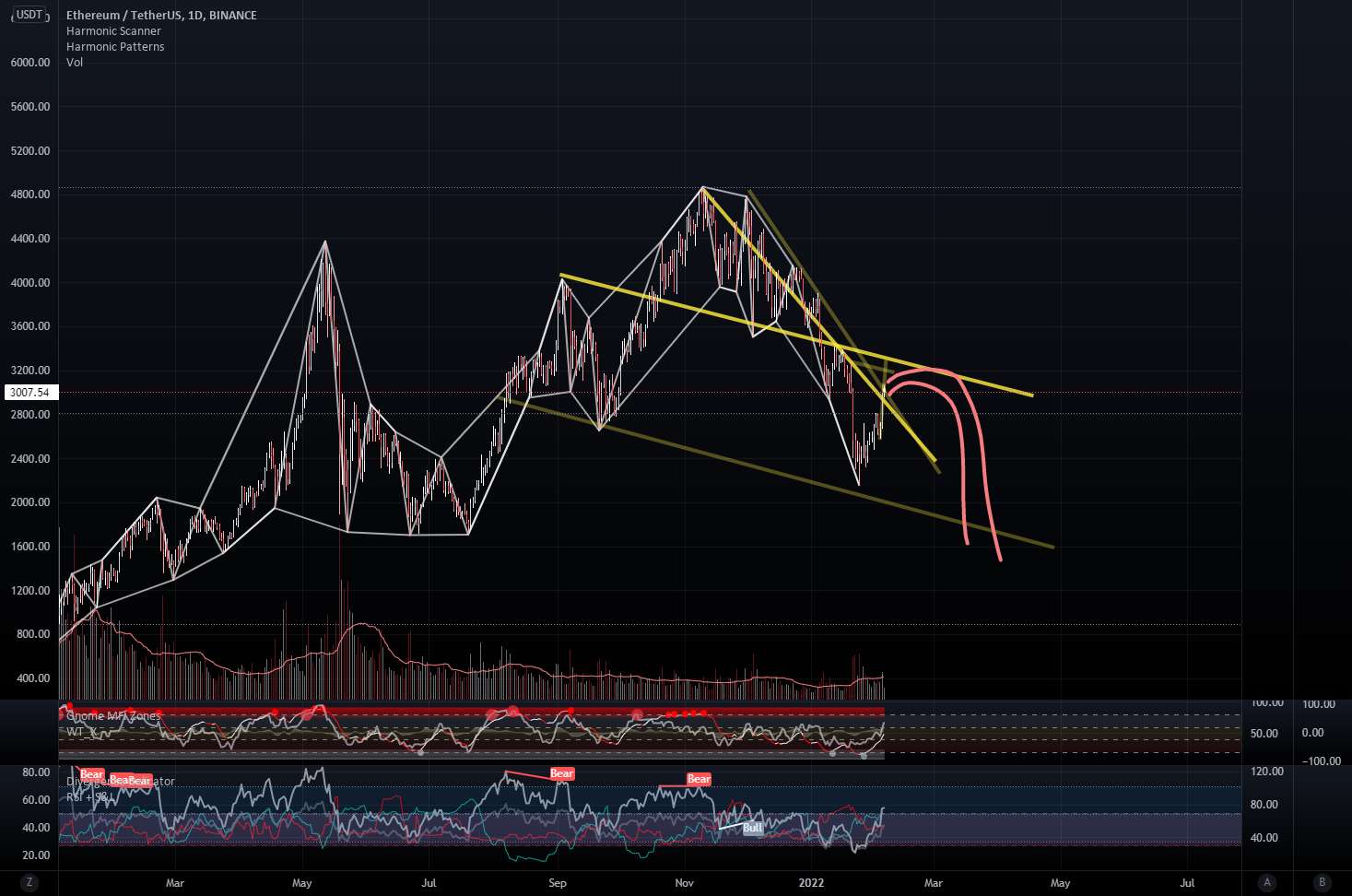The width and height of the screenshot is (1352, 896).
Task: Click the 20.00 RSI scale label
Action: (x=36, y=855)
